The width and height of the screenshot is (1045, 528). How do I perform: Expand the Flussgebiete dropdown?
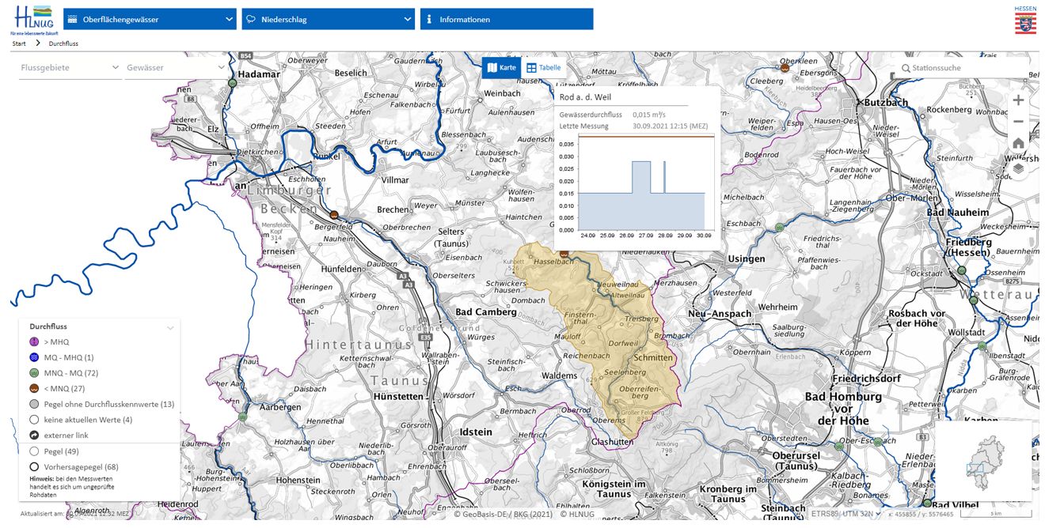(70, 68)
